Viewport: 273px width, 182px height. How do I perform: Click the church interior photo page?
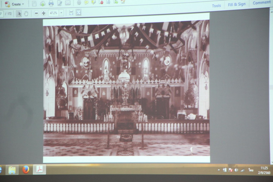[x=126, y=88]
